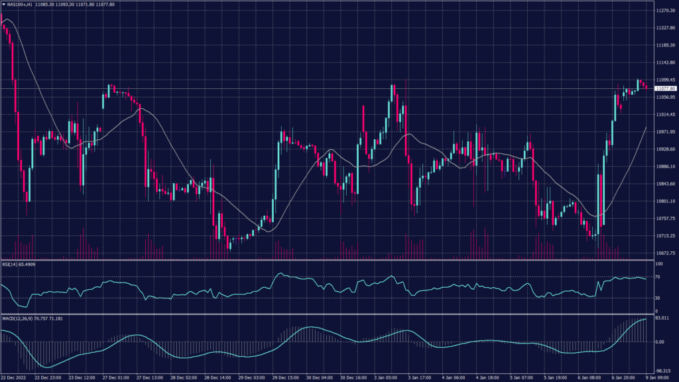This screenshot has height=382, width=679.
Task: Click the MACD scale value 83.011
Action: 662,319
